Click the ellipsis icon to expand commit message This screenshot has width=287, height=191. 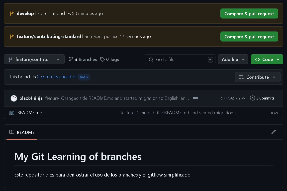[x=195, y=98]
